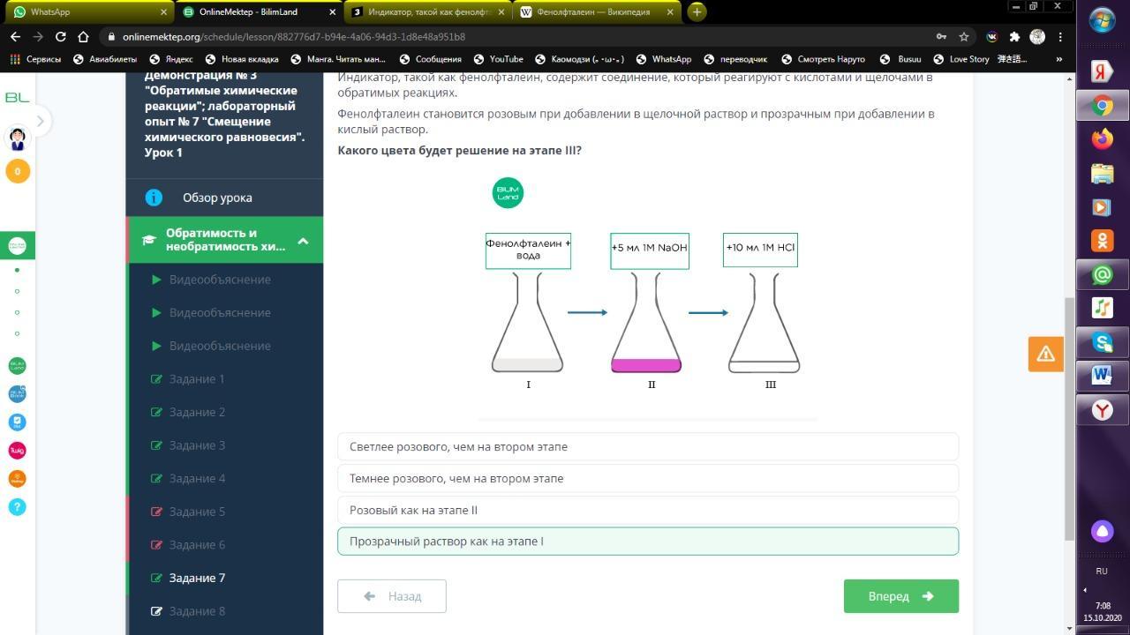Image resolution: width=1130 pixels, height=635 pixels.
Task: Open the BL logo in the sidebar
Action: [18, 97]
